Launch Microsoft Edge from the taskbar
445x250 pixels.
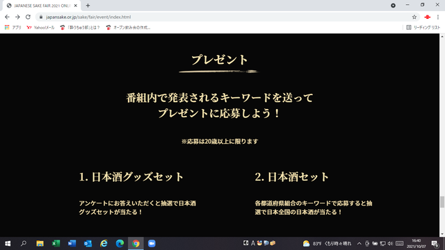click(x=120, y=244)
